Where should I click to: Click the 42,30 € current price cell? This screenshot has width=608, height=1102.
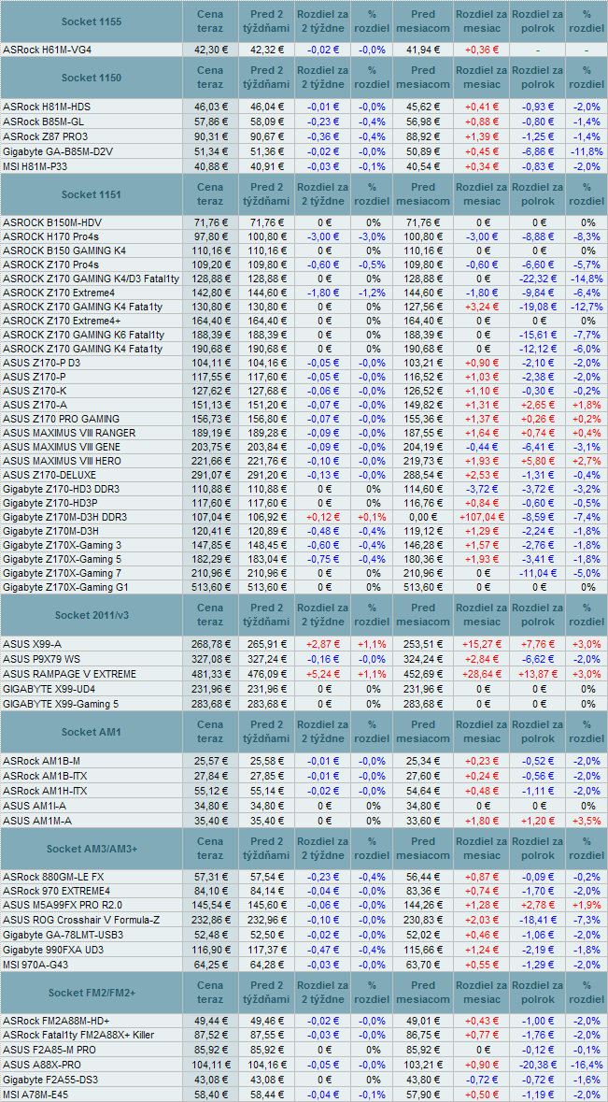[211, 50]
